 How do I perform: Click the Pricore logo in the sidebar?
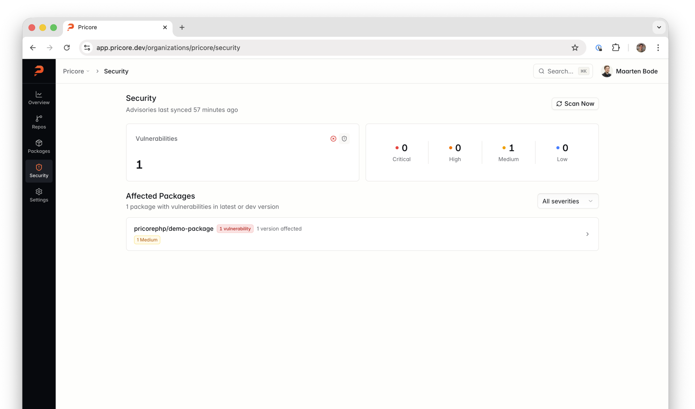[x=38, y=71]
